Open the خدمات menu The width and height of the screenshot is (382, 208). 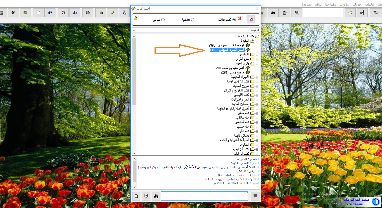(356, 5)
